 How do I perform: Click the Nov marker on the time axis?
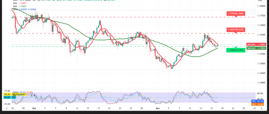pos(157,108)
